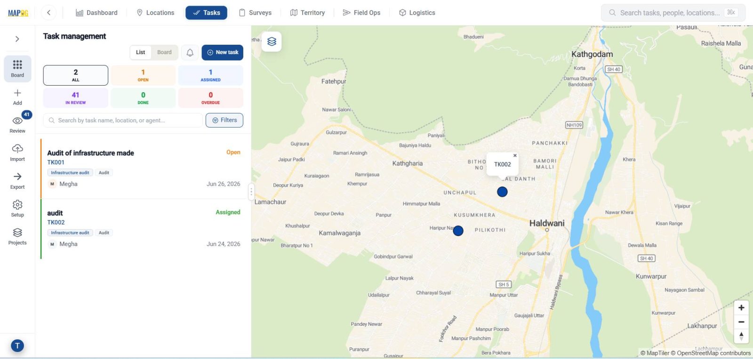Image resolution: width=753 pixels, height=359 pixels.
Task: Click Infrastructure audit tag on TK001
Action: pos(70,173)
